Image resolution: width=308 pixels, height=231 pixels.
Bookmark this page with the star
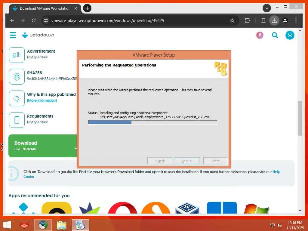[232, 20]
